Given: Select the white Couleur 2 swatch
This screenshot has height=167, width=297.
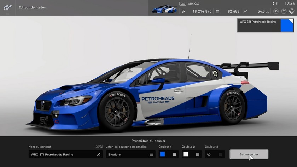Looking at the screenshot, I should [186, 154].
